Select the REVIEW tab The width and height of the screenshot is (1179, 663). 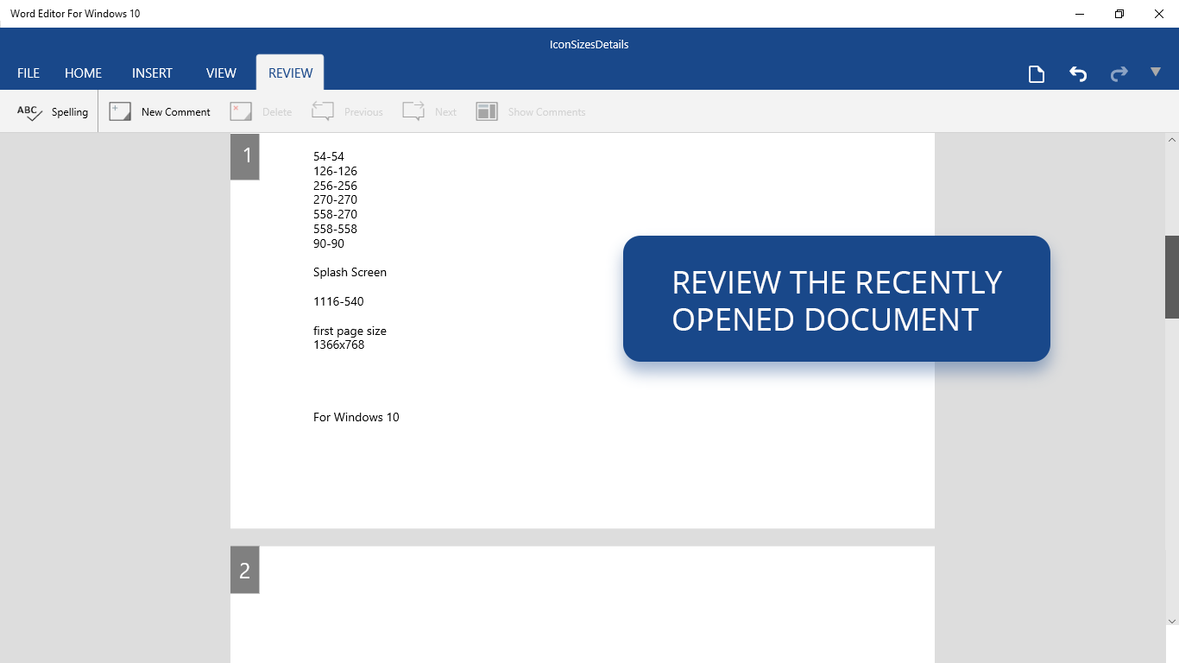(x=290, y=73)
